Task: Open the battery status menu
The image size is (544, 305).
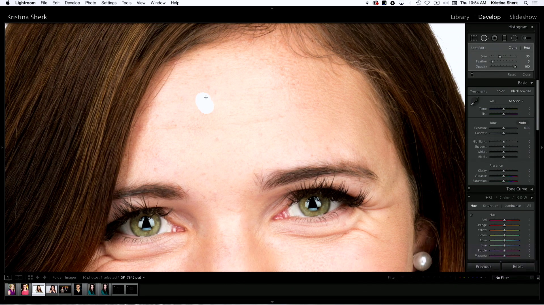Action: point(437,3)
